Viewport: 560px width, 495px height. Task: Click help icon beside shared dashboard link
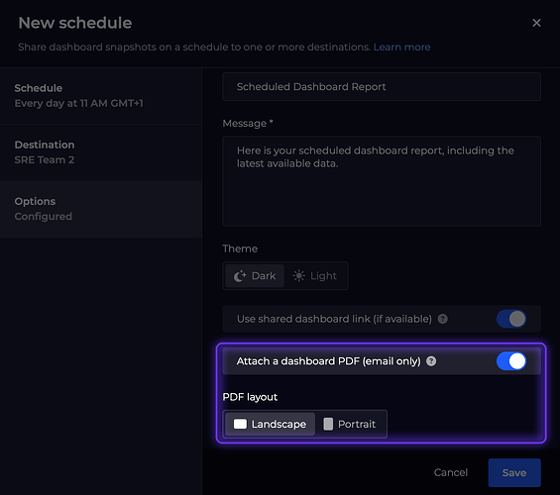pos(442,319)
